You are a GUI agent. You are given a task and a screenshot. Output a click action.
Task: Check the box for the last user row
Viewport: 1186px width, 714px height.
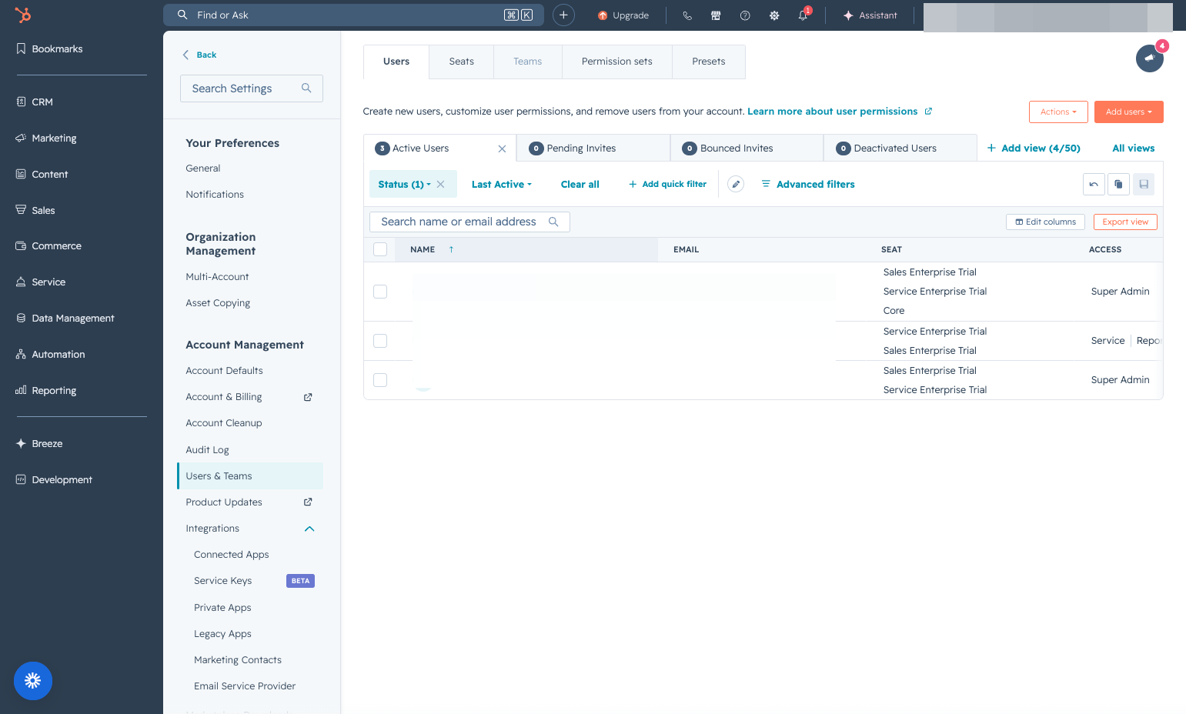[380, 380]
